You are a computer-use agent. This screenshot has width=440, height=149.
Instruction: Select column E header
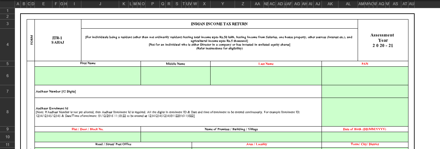coord(44,4)
